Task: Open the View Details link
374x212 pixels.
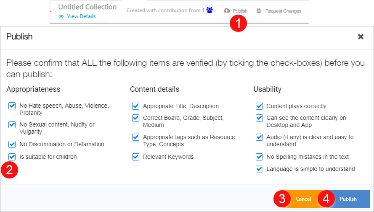Action: point(81,16)
